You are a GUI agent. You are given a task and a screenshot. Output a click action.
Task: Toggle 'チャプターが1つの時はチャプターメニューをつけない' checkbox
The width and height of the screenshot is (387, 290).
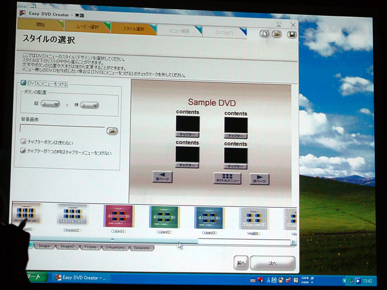(23, 151)
